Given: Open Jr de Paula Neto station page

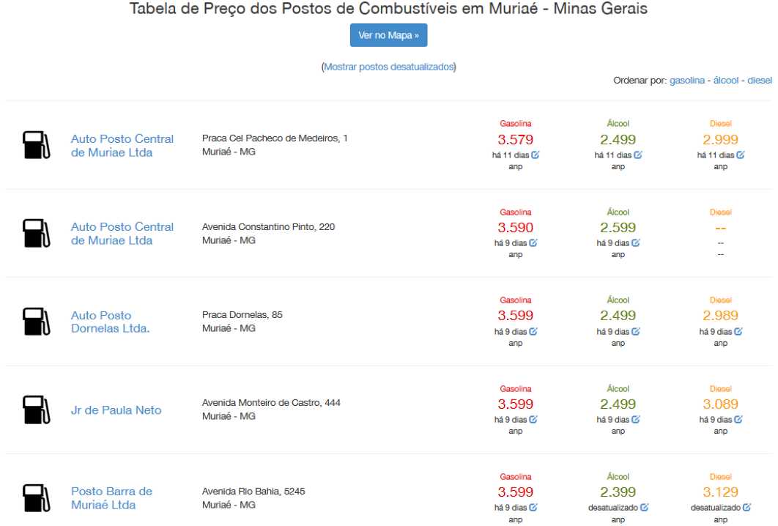Looking at the screenshot, I should pos(116,410).
